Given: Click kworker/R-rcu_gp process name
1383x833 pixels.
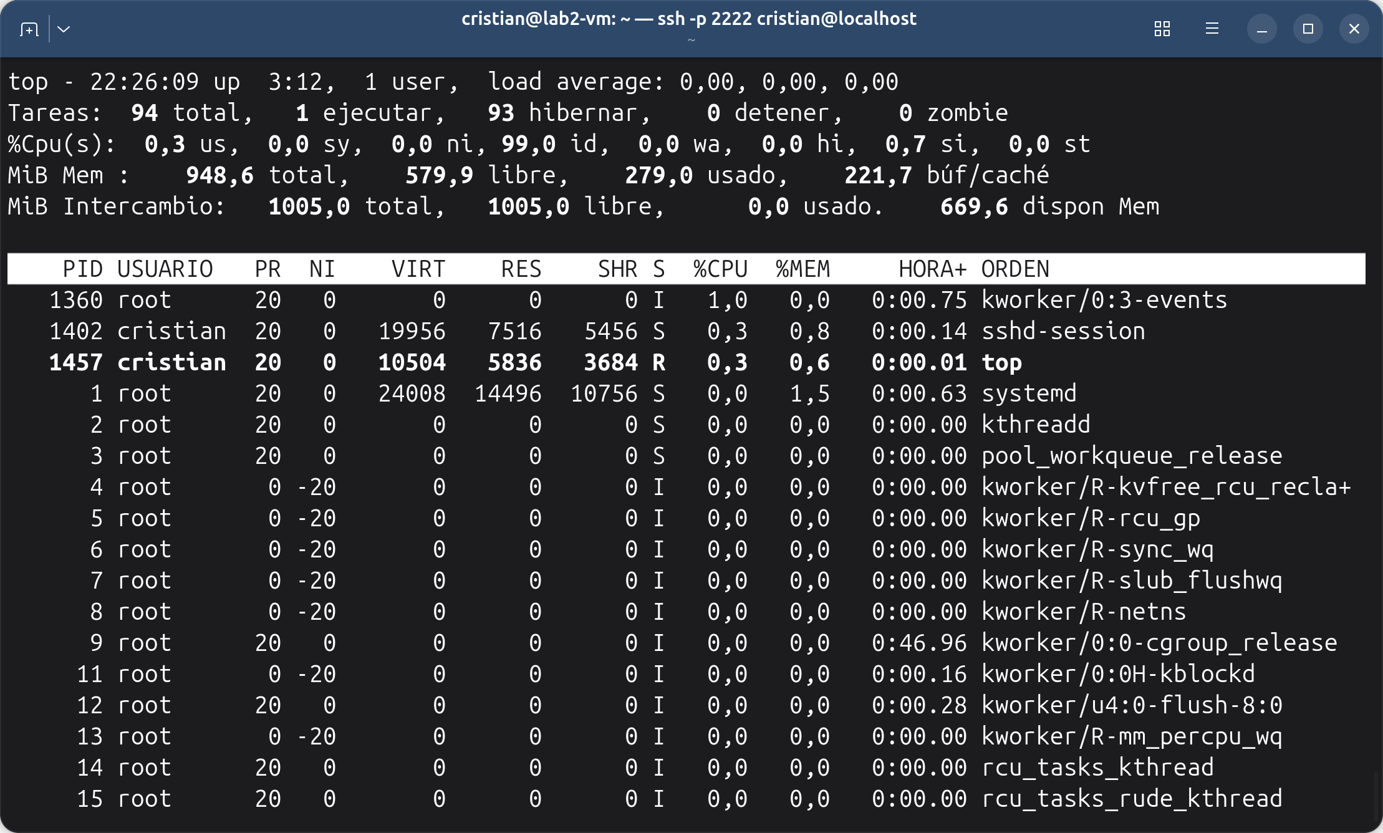Looking at the screenshot, I should click(1091, 518).
